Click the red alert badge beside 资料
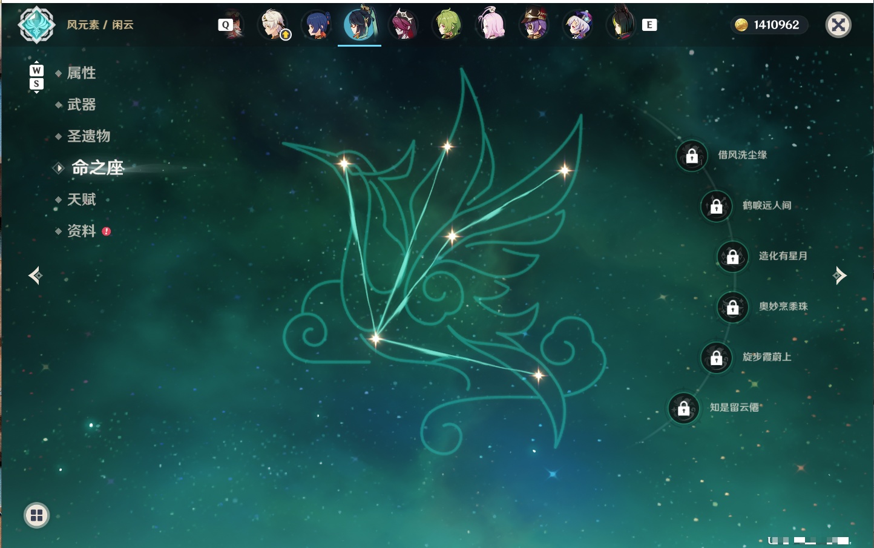 107,231
